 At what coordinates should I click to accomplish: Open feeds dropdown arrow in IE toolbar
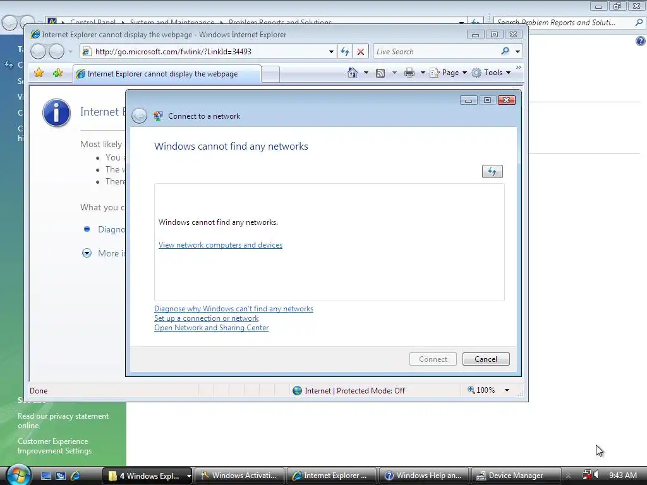click(x=394, y=73)
